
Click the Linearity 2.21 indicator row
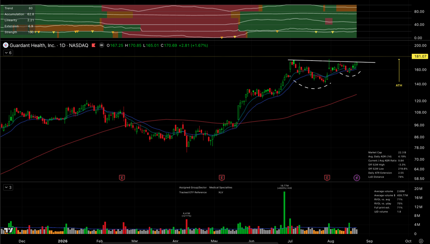pos(19,20)
